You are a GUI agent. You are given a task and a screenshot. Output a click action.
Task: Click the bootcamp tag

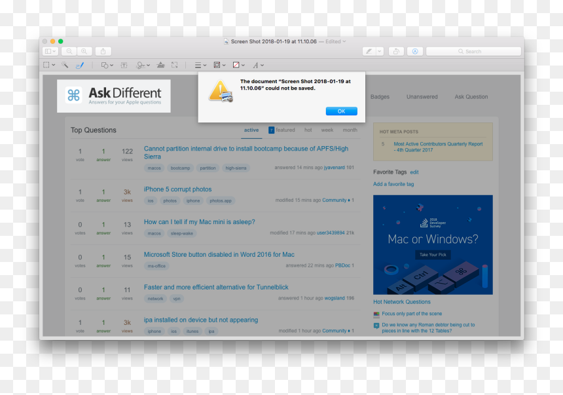click(x=180, y=168)
